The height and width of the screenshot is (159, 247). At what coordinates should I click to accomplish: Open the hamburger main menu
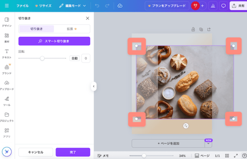tap(7, 6)
